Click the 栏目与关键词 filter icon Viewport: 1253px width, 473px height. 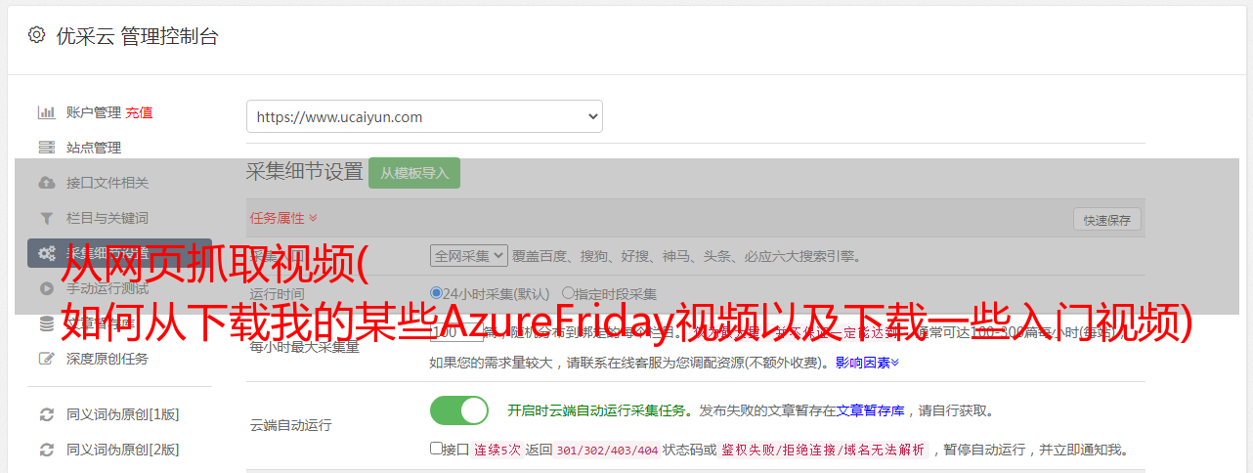tap(46, 218)
